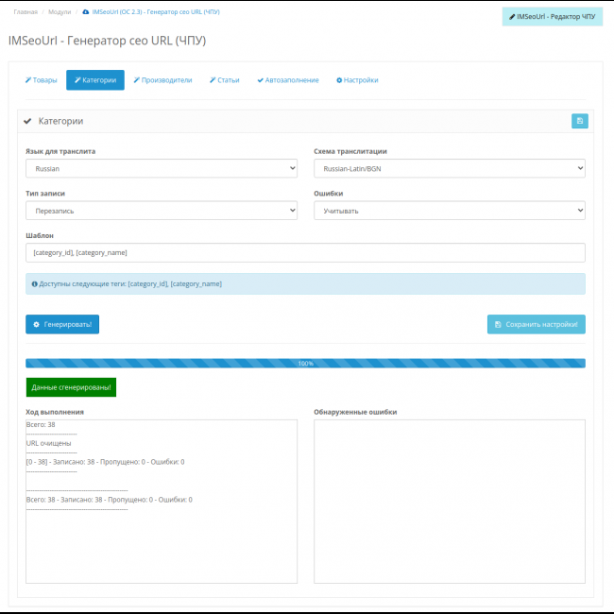Screen dimensions: 614x614
Task: Click the blue save icon in Категории header
Action: 579,121
